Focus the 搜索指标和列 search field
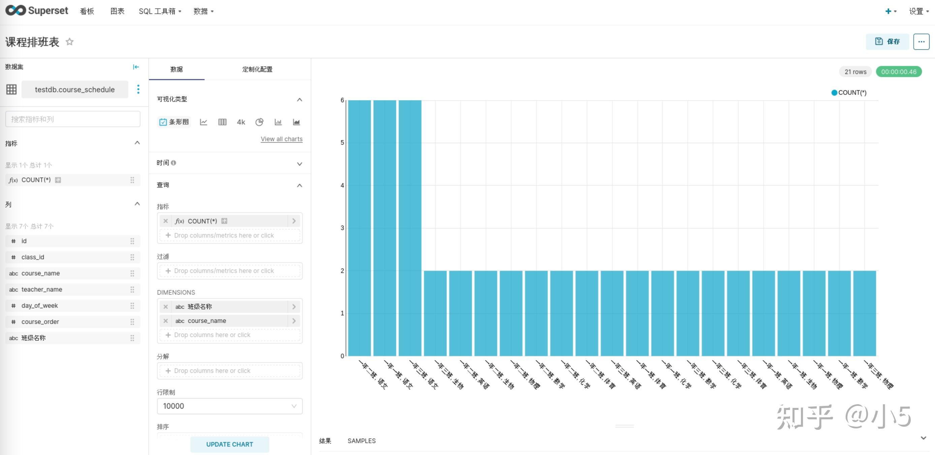 click(x=72, y=119)
